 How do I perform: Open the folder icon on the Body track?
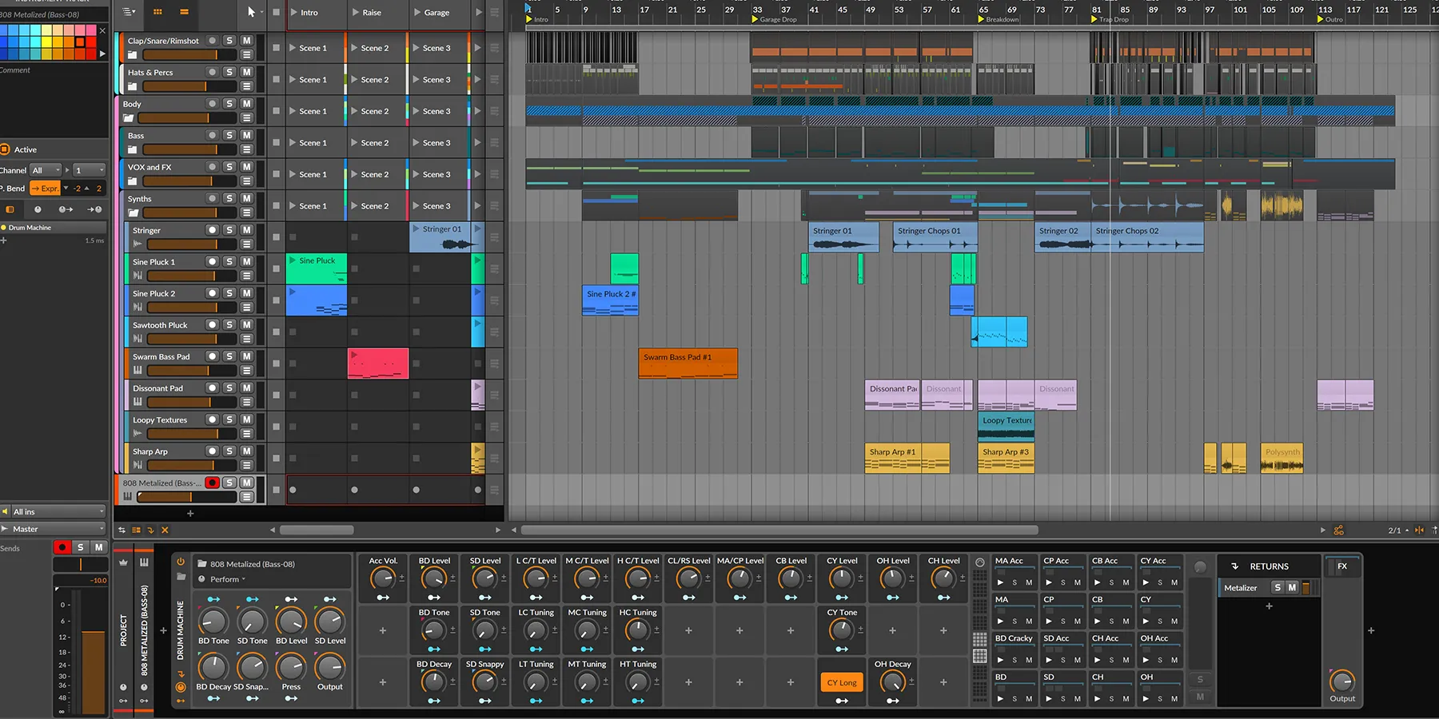pos(130,117)
